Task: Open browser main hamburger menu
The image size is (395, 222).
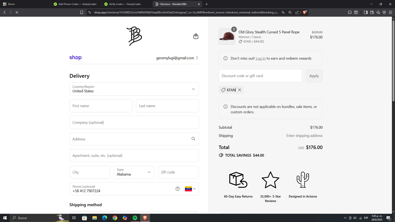Action: tap(391, 12)
